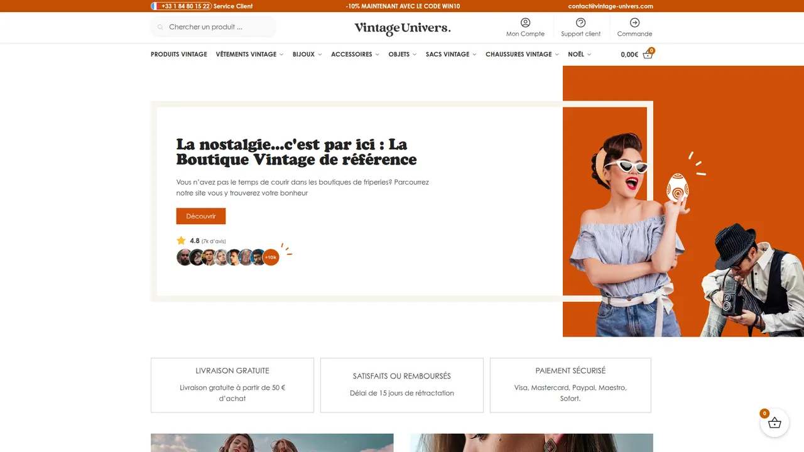Expand the Objets menu chevron

click(x=415, y=55)
